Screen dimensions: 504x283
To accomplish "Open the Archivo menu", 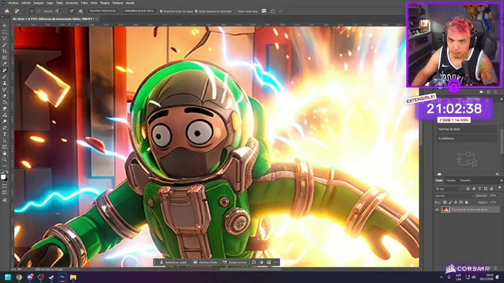I will pyautogui.click(x=13, y=3).
